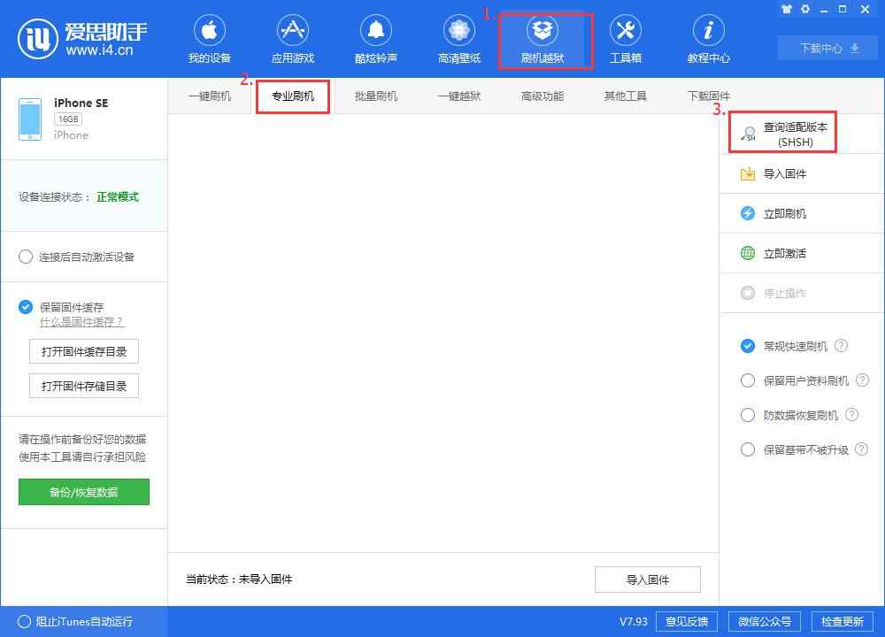885x637 pixels.
Task: Click bottom 导入固件 button
Action: (x=648, y=579)
